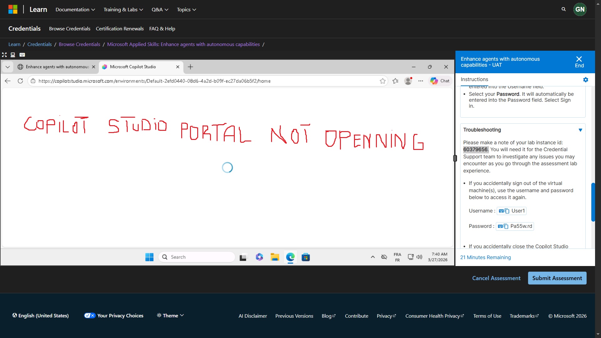The height and width of the screenshot is (338, 601).
Task: Click the Learn home link
Action: [38, 10]
